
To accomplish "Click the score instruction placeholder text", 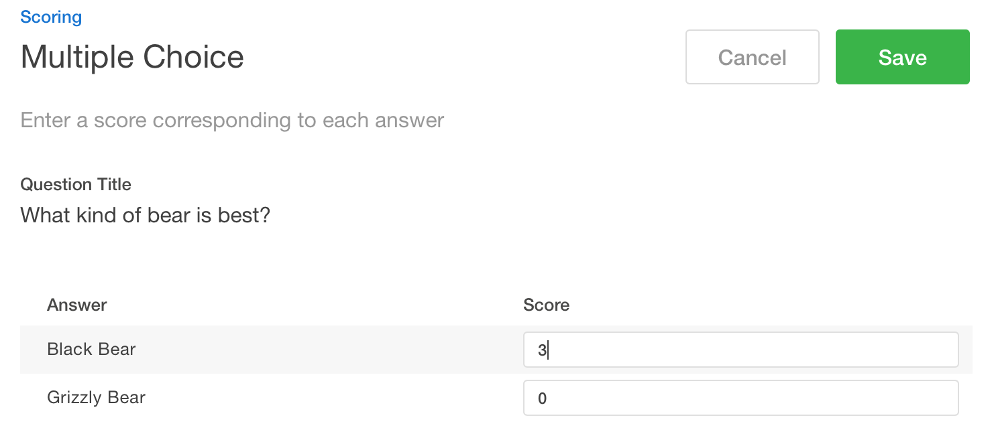I will (x=232, y=120).
